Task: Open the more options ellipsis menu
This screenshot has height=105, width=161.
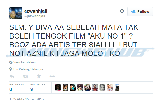Action: pos(52,76)
